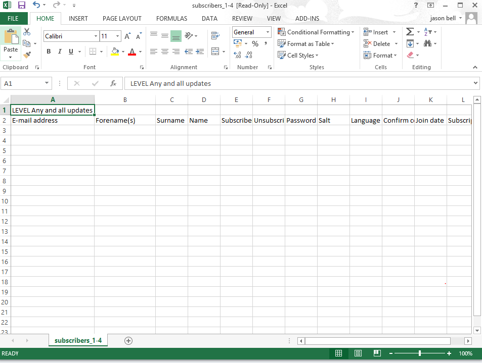This screenshot has width=482, height=363.
Task: Click the Wrap Text icon
Action: tap(215, 36)
